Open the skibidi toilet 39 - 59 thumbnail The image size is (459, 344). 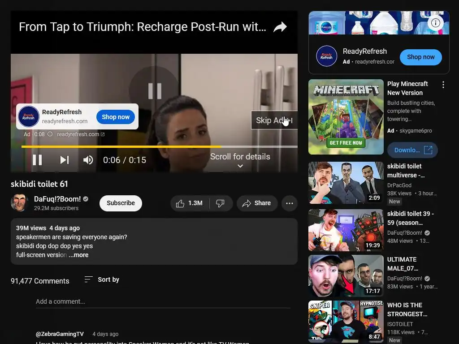click(x=346, y=230)
